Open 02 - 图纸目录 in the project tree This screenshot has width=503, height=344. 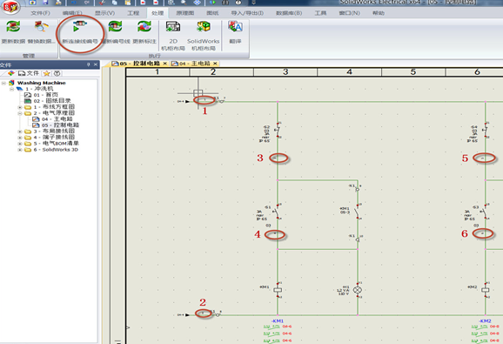[x=52, y=101]
